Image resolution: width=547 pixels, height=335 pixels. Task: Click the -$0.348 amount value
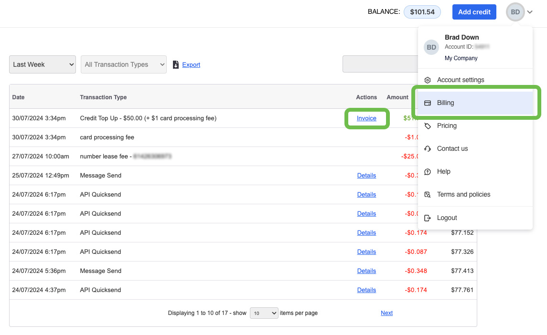[416, 271]
